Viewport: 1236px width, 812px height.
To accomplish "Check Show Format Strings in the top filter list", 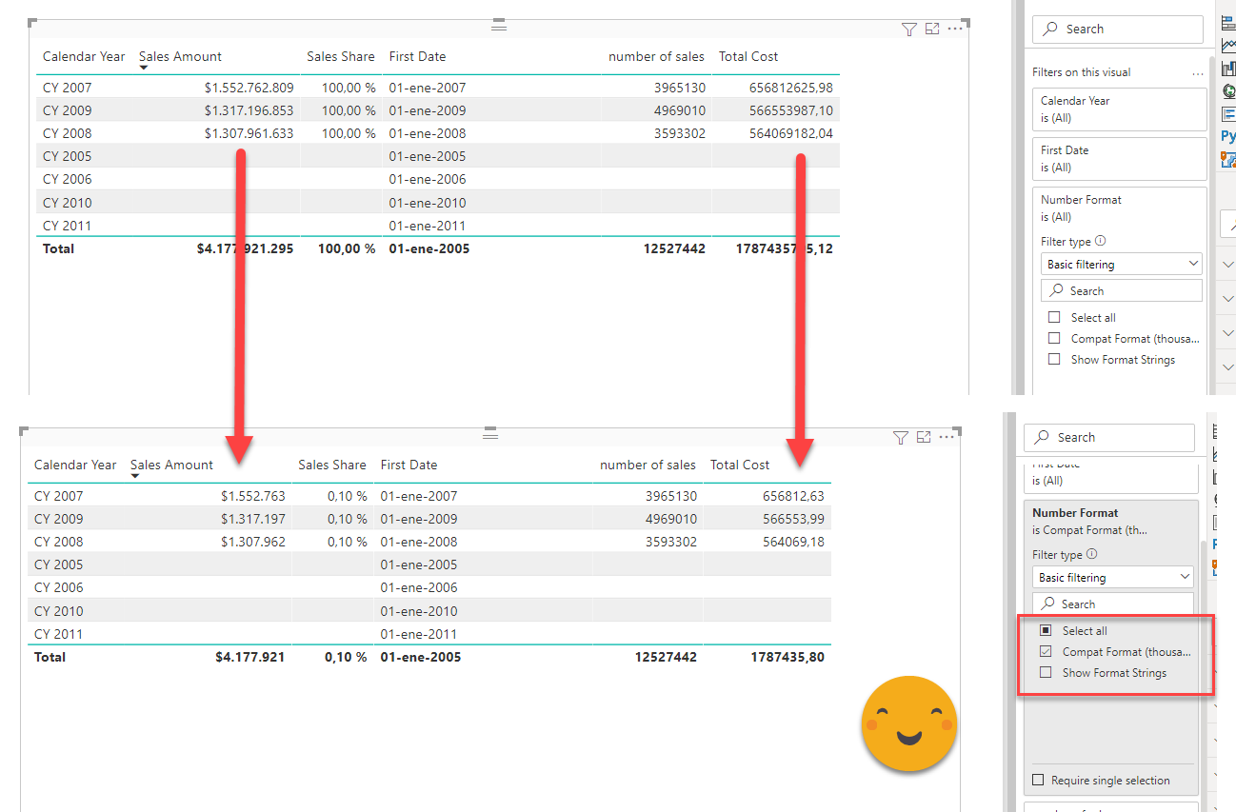I will [1054, 360].
